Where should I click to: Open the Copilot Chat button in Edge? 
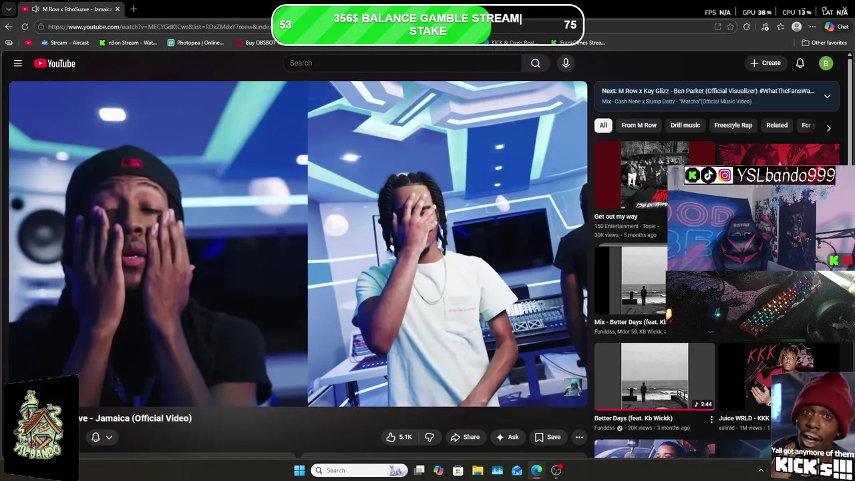point(836,27)
